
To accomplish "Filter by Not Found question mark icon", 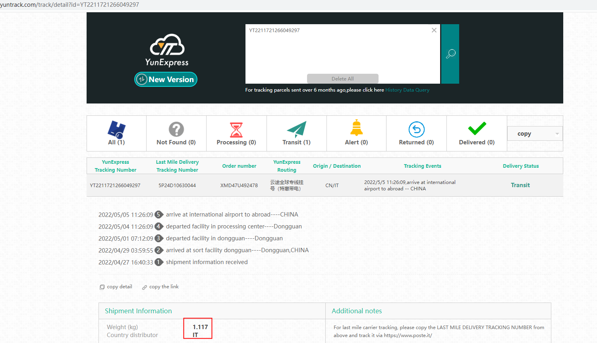I will coord(176,130).
